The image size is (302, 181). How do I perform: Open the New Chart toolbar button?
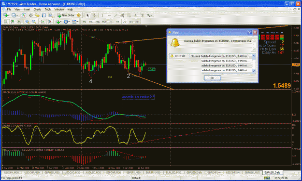5,15
